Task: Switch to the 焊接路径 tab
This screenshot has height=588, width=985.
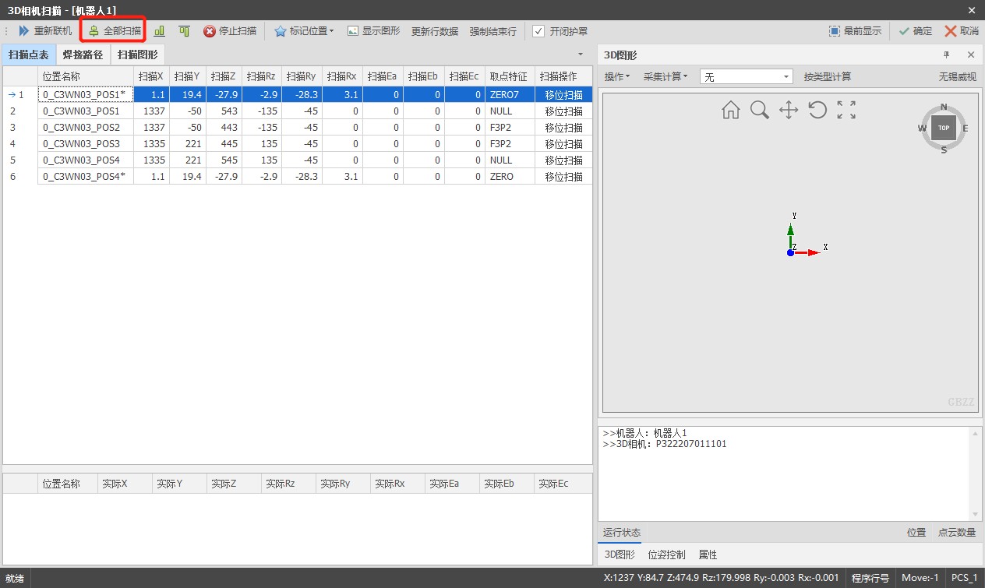Action: [x=83, y=55]
